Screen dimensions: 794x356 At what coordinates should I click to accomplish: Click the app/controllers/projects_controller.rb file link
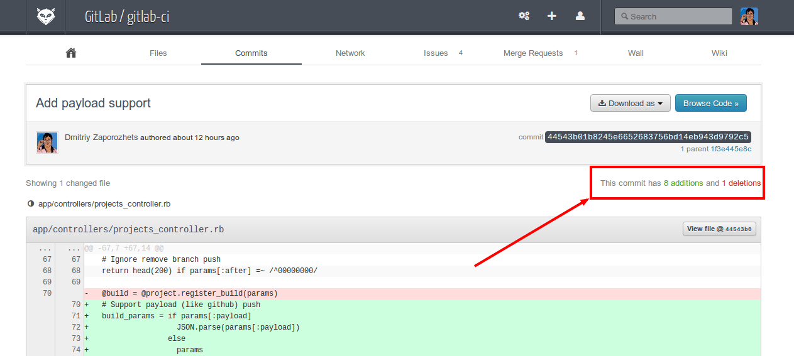tap(104, 204)
